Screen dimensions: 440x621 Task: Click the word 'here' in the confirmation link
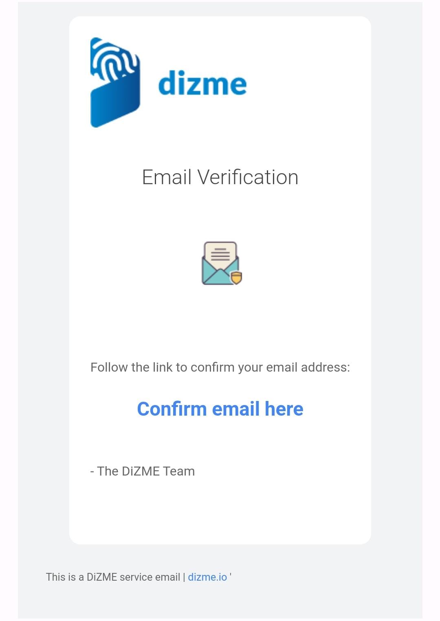click(x=284, y=409)
